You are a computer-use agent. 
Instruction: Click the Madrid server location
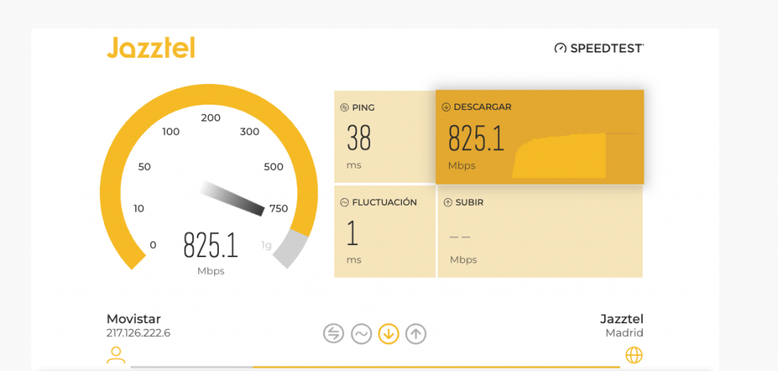coord(625,333)
